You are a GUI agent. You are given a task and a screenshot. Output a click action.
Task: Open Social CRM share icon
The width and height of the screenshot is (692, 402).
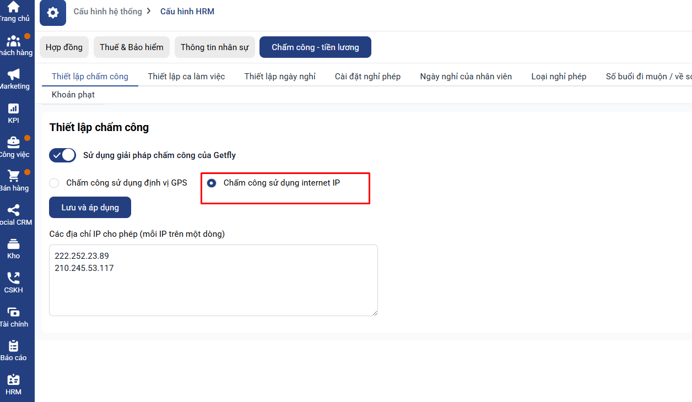(13, 211)
